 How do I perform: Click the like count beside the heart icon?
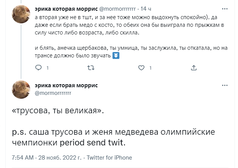pos(151,68)
